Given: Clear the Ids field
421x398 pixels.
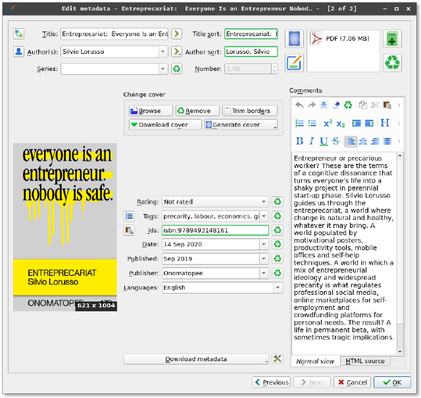Looking at the screenshot, I should pyautogui.click(x=278, y=231).
